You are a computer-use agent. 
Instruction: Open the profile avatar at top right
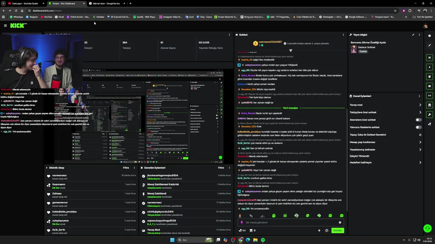[x=425, y=26]
